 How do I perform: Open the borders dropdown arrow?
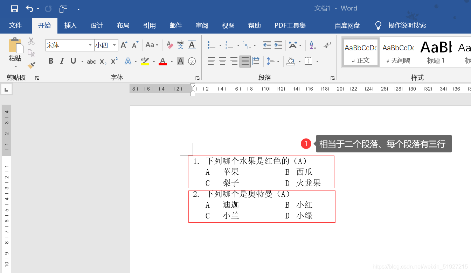click(x=317, y=62)
